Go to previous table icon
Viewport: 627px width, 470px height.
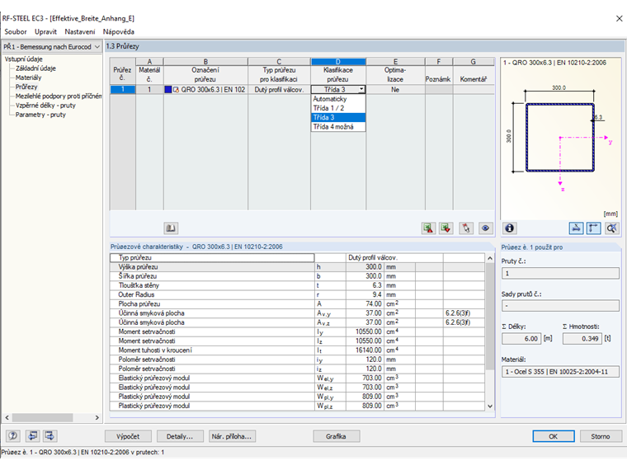pos(32,435)
